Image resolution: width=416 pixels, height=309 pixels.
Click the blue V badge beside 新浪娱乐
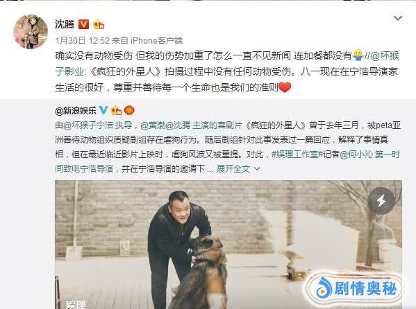[103, 110]
